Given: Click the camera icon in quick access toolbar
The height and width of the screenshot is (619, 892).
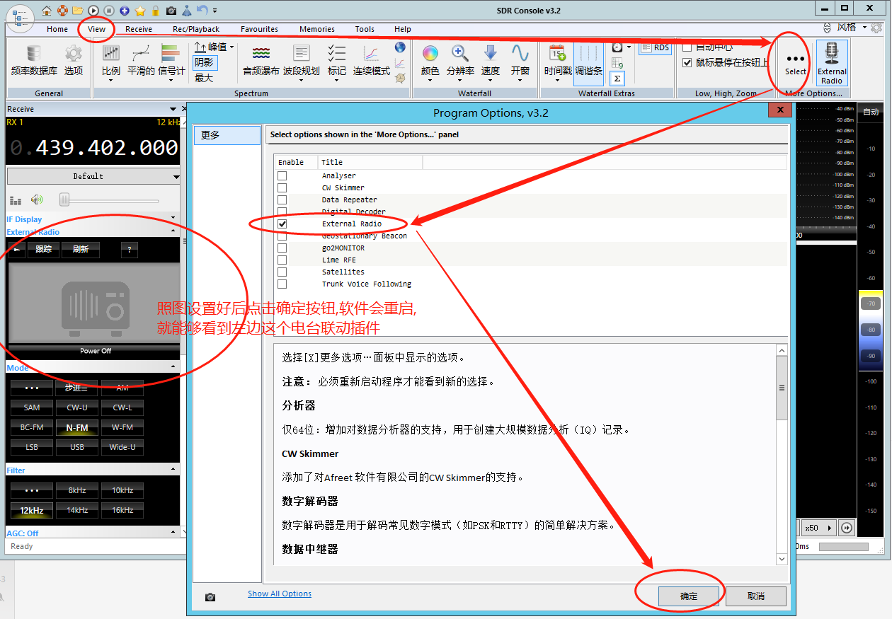Looking at the screenshot, I should 171,11.
